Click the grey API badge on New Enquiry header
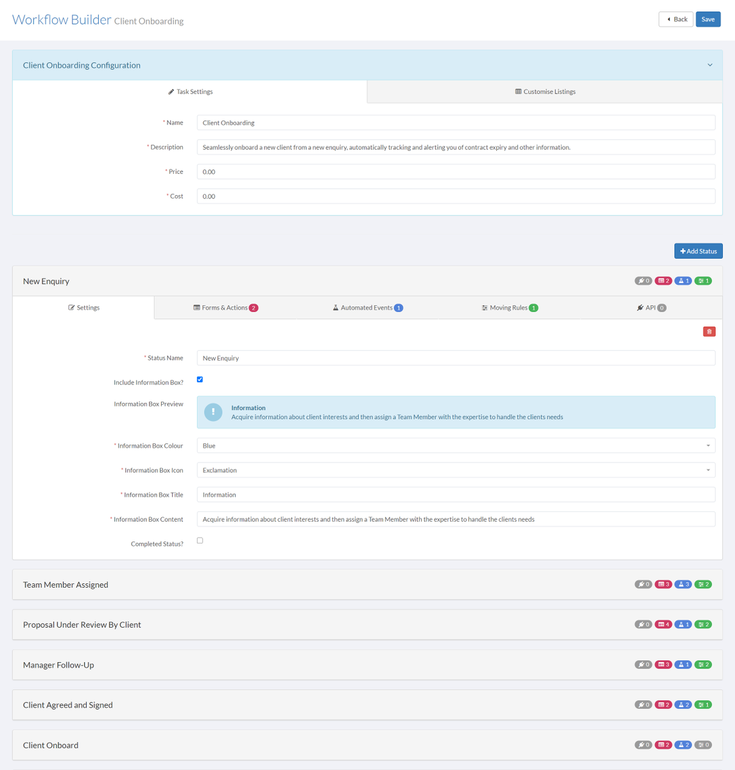 (643, 281)
